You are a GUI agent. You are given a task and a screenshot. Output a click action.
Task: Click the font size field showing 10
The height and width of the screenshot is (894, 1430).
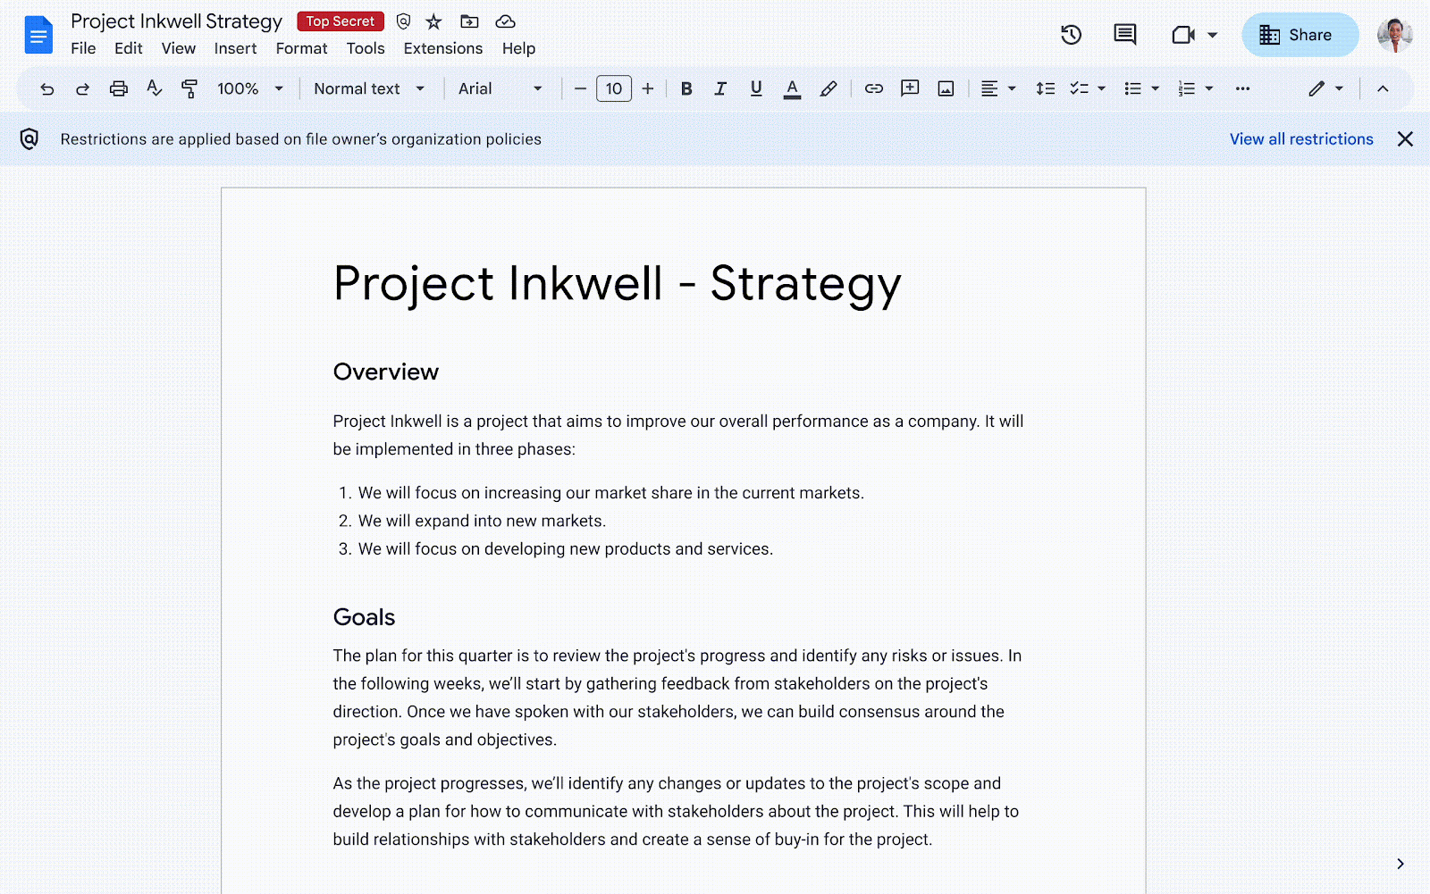(x=614, y=88)
